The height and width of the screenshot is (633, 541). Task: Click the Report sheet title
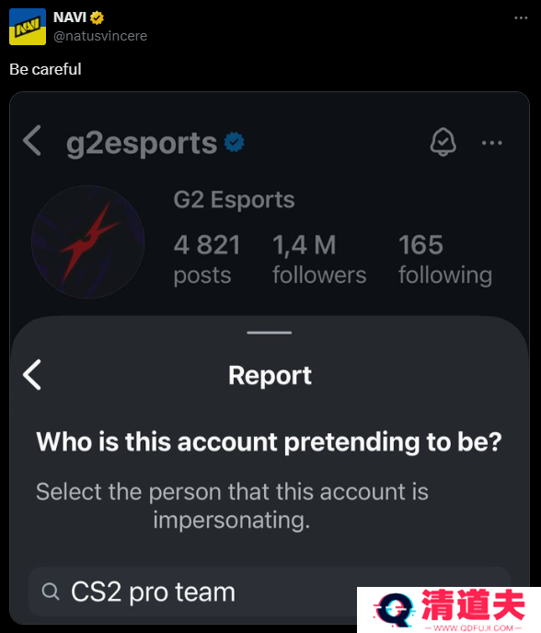(270, 375)
